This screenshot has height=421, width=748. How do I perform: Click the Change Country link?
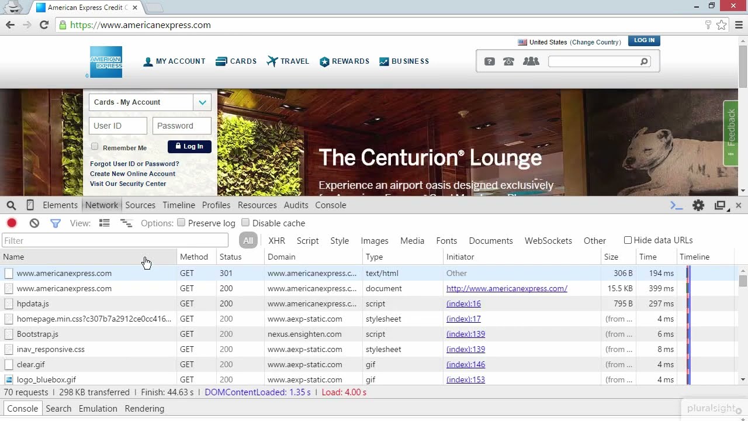[x=595, y=42]
